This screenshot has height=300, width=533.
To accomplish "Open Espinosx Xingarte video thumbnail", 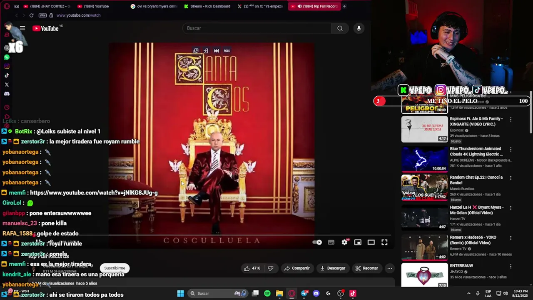I will tap(424, 129).
